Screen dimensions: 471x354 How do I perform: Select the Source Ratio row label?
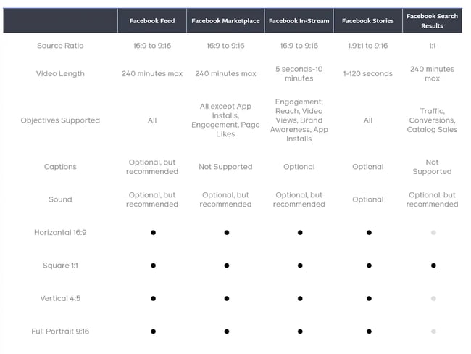pos(60,46)
